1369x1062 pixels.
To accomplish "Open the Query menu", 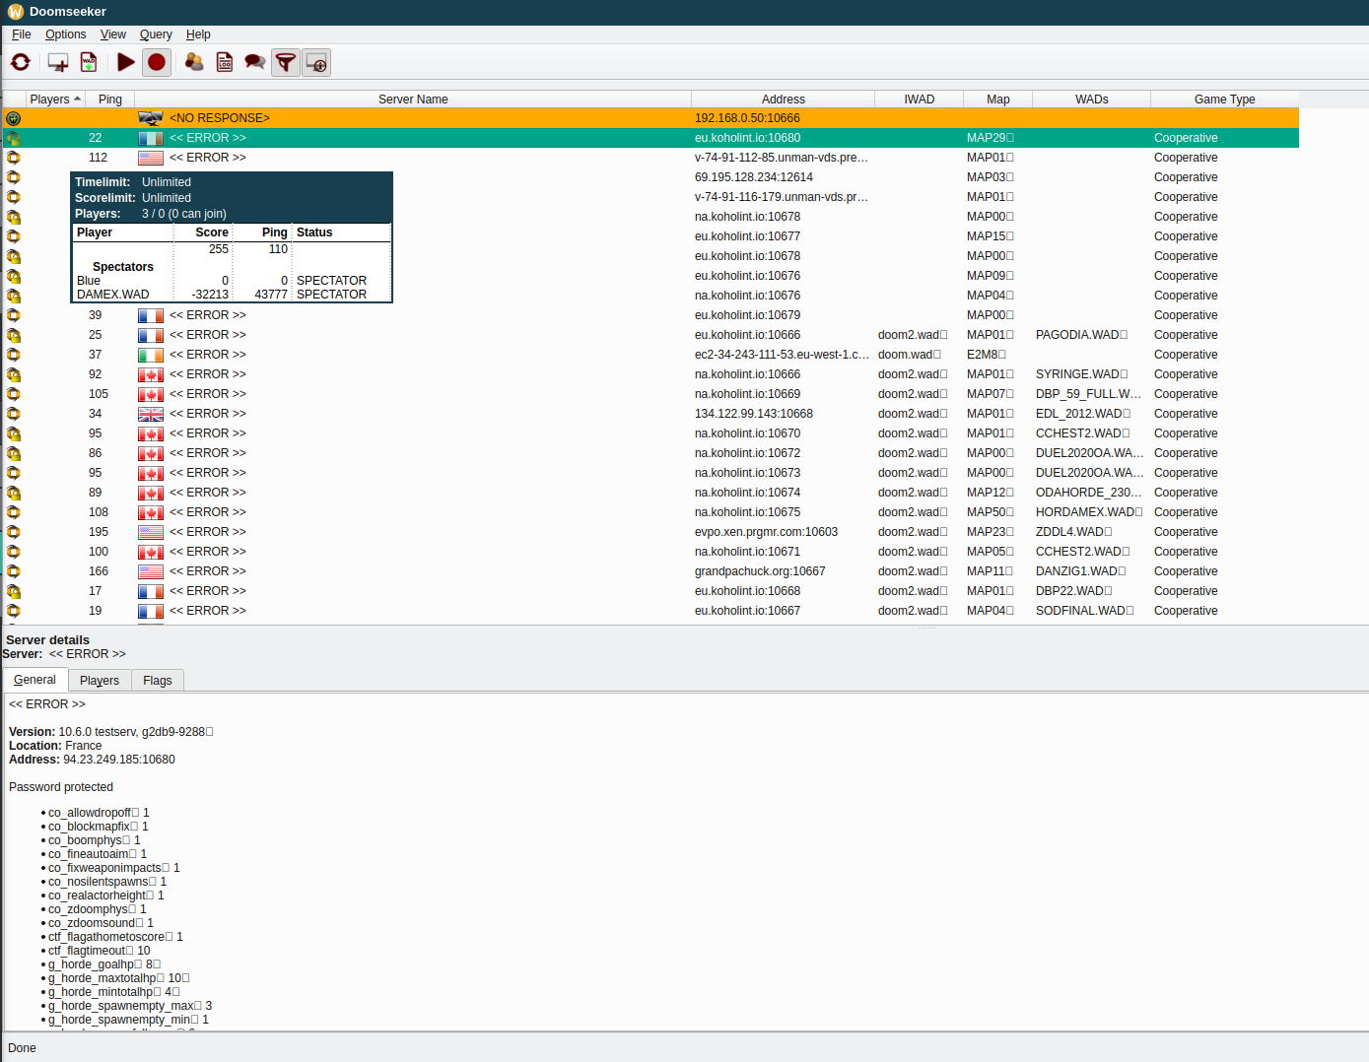I will 156,34.
